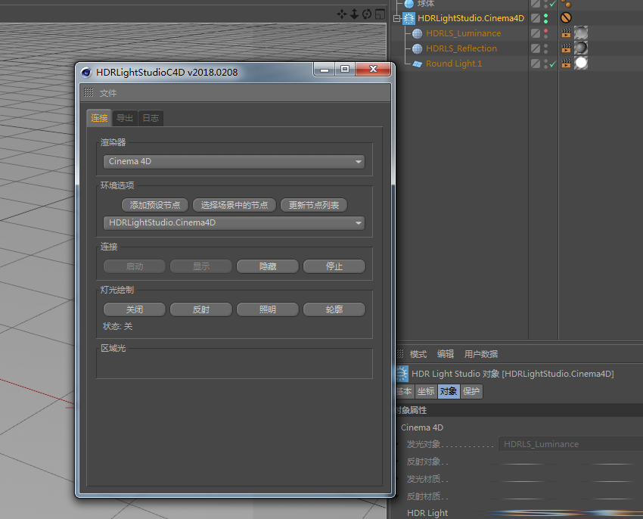Click the 选择场景中的节点 button

235,205
